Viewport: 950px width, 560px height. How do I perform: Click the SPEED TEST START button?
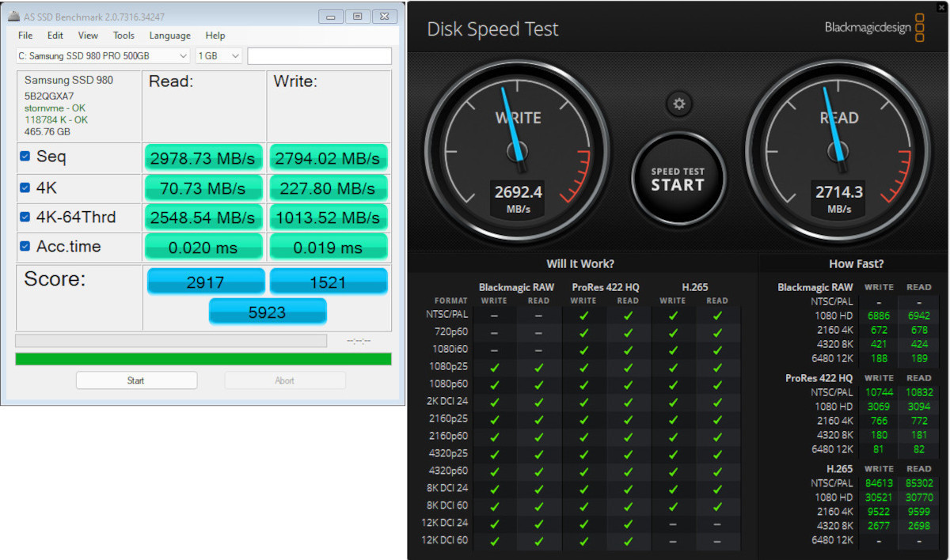[678, 180]
